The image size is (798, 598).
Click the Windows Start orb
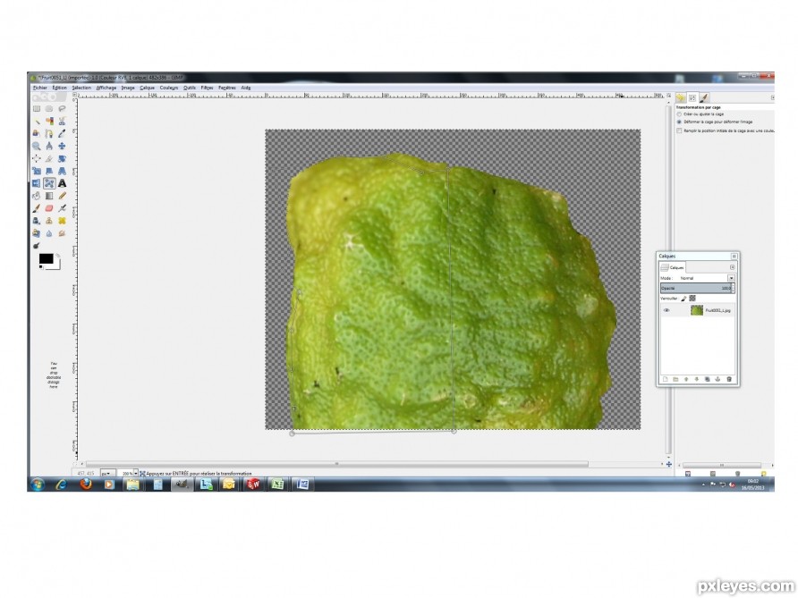coord(38,484)
